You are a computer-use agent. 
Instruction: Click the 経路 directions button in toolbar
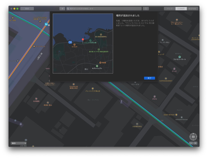[27, 9]
